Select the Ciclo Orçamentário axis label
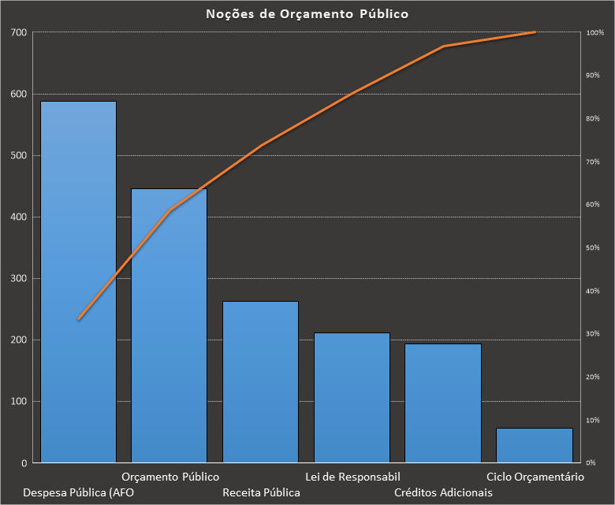Viewport: 615px width, 505px height. [535, 477]
